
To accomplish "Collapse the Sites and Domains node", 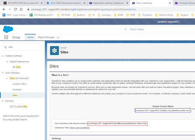I will [x=7, y=79].
